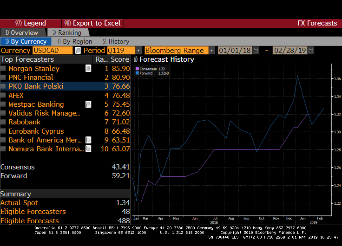This screenshot has height=246, width=342.
Task: Click the Export to Excel button
Action: click(92, 23)
